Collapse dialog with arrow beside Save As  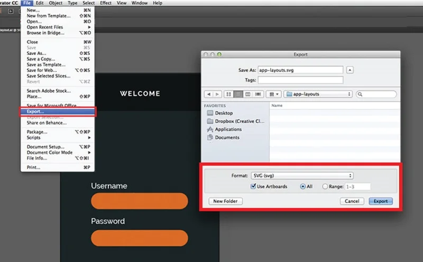coord(350,70)
